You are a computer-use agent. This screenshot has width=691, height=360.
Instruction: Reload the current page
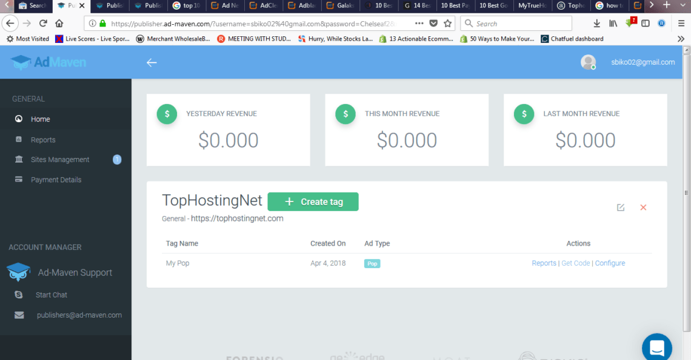[x=43, y=24]
